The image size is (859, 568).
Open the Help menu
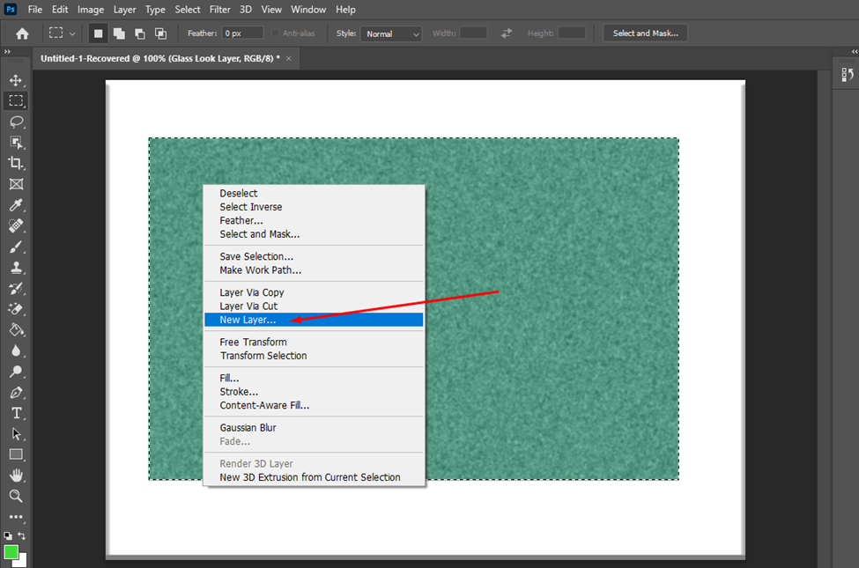[x=345, y=10]
